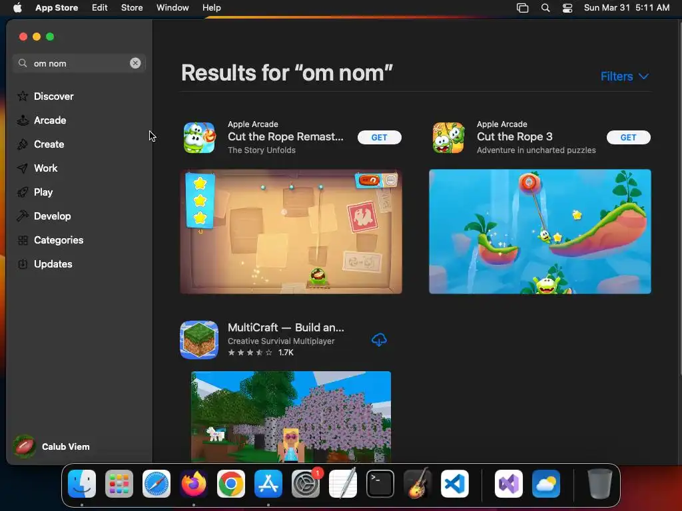682x511 pixels.
Task: Open the Trash from the Dock
Action: (x=600, y=484)
